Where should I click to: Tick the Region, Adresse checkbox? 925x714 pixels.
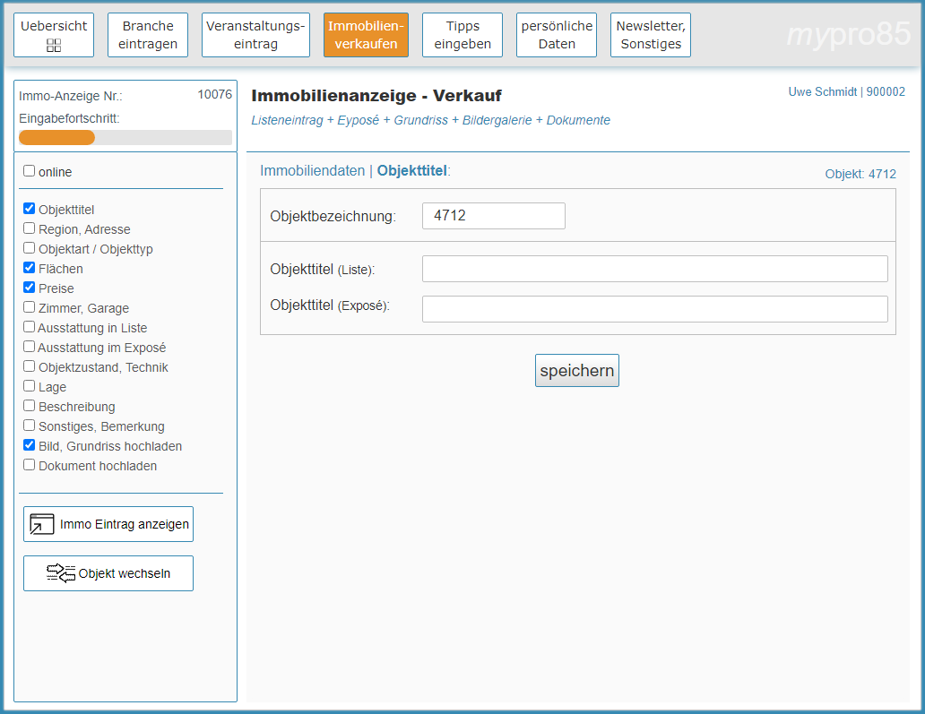30,228
